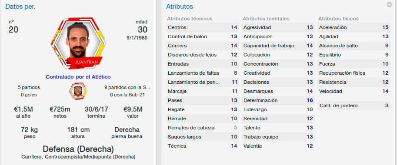Click the Aceleración attribute row
This screenshot has height=165, width=397.
pyautogui.click(x=354, y=27)
